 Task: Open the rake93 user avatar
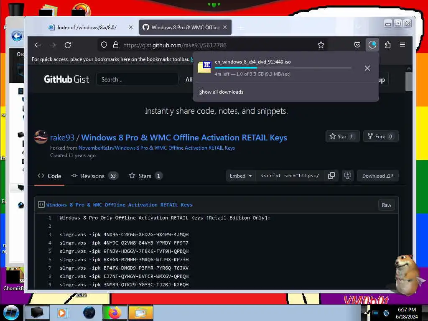pyautogui.click(x=41, y=137)
